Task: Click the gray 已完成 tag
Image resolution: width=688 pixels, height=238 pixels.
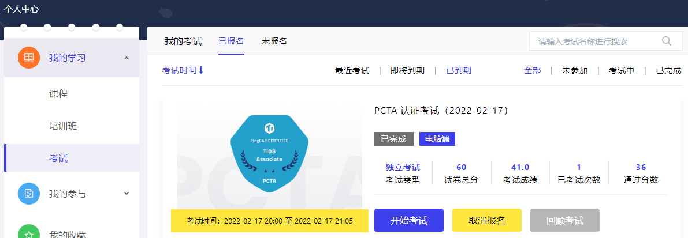Action: coord(393,139)
